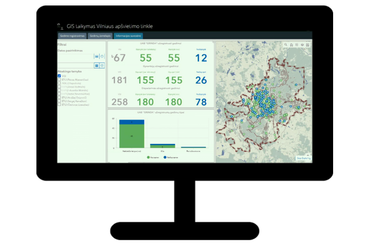Click the clock icon on the second date row
Screen dimensions: 374x249
(x=102, y=65)
